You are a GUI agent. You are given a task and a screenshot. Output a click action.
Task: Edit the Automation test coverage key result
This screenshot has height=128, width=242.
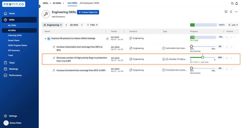click(231, 47)
